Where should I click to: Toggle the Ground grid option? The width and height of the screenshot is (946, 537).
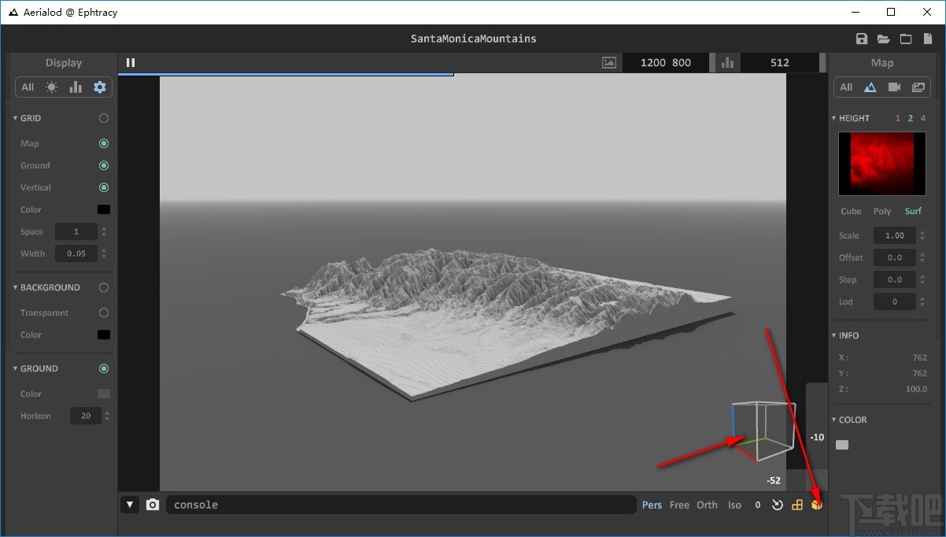(x=104, y=165)
